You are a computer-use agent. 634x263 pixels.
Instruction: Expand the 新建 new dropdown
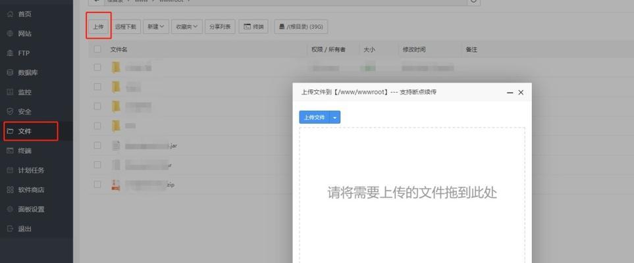coord(155,27)
